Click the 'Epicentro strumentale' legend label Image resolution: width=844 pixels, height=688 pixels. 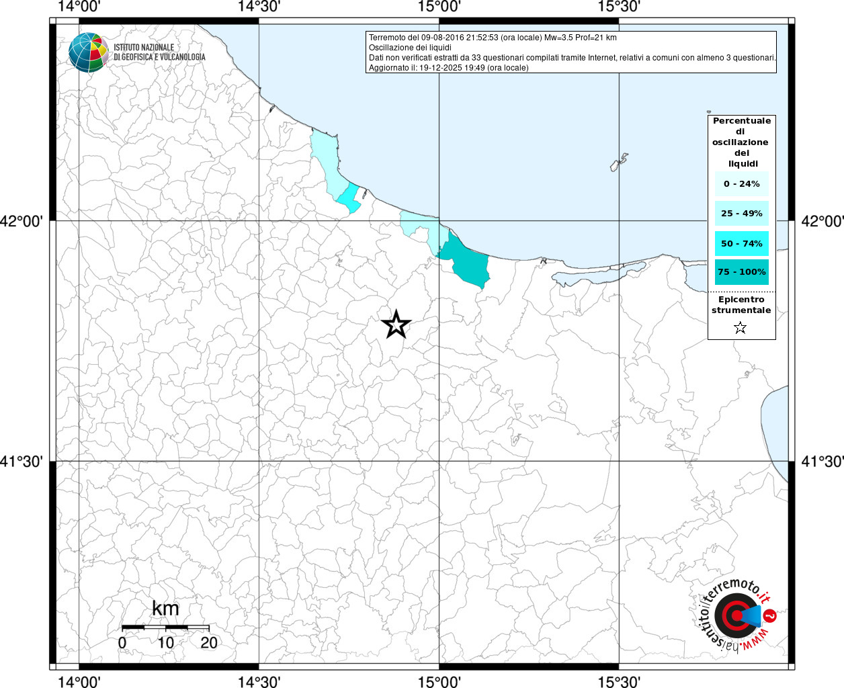pyautogui.click(x=741, y=304)
